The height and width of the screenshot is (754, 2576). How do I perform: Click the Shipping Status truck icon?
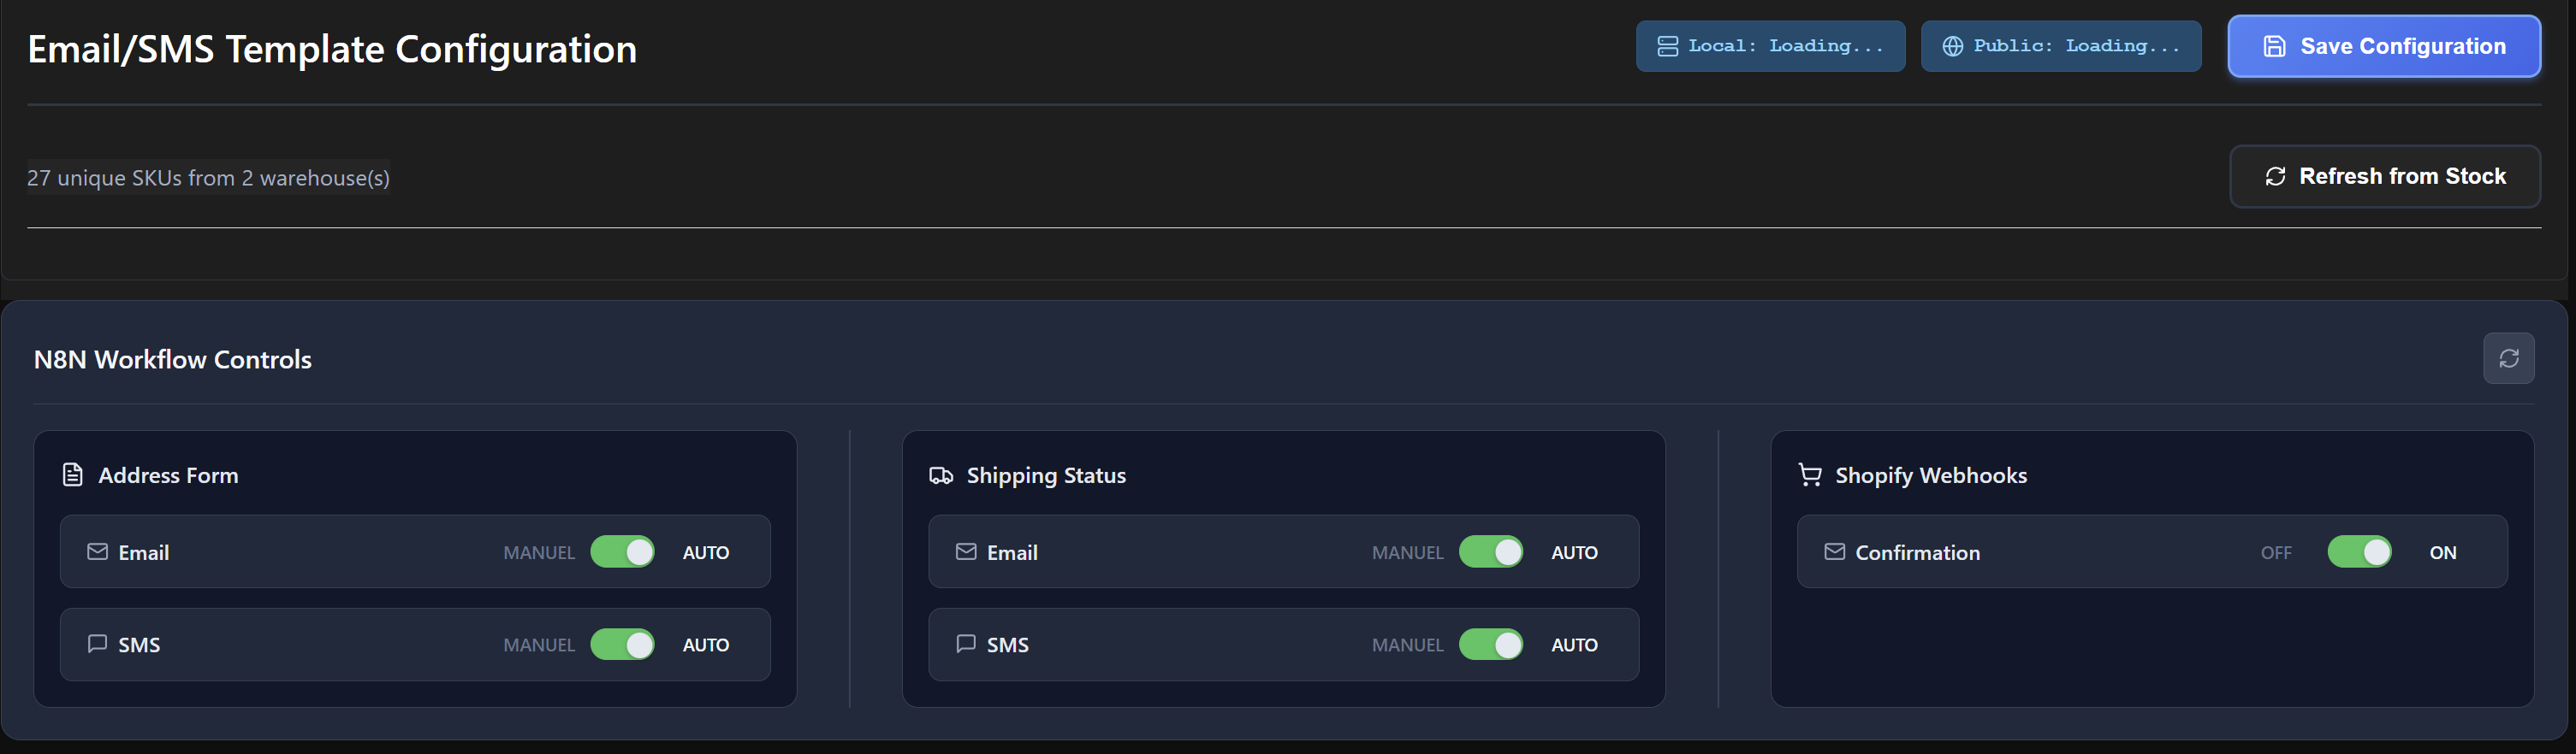(940, 475)
